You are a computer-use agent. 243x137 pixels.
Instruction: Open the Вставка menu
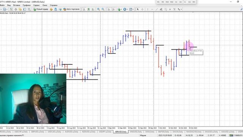point(17,5)
